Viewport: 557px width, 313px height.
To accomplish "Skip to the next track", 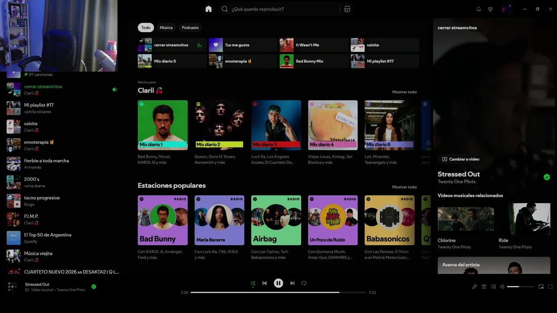I will (x=292, y=283).
